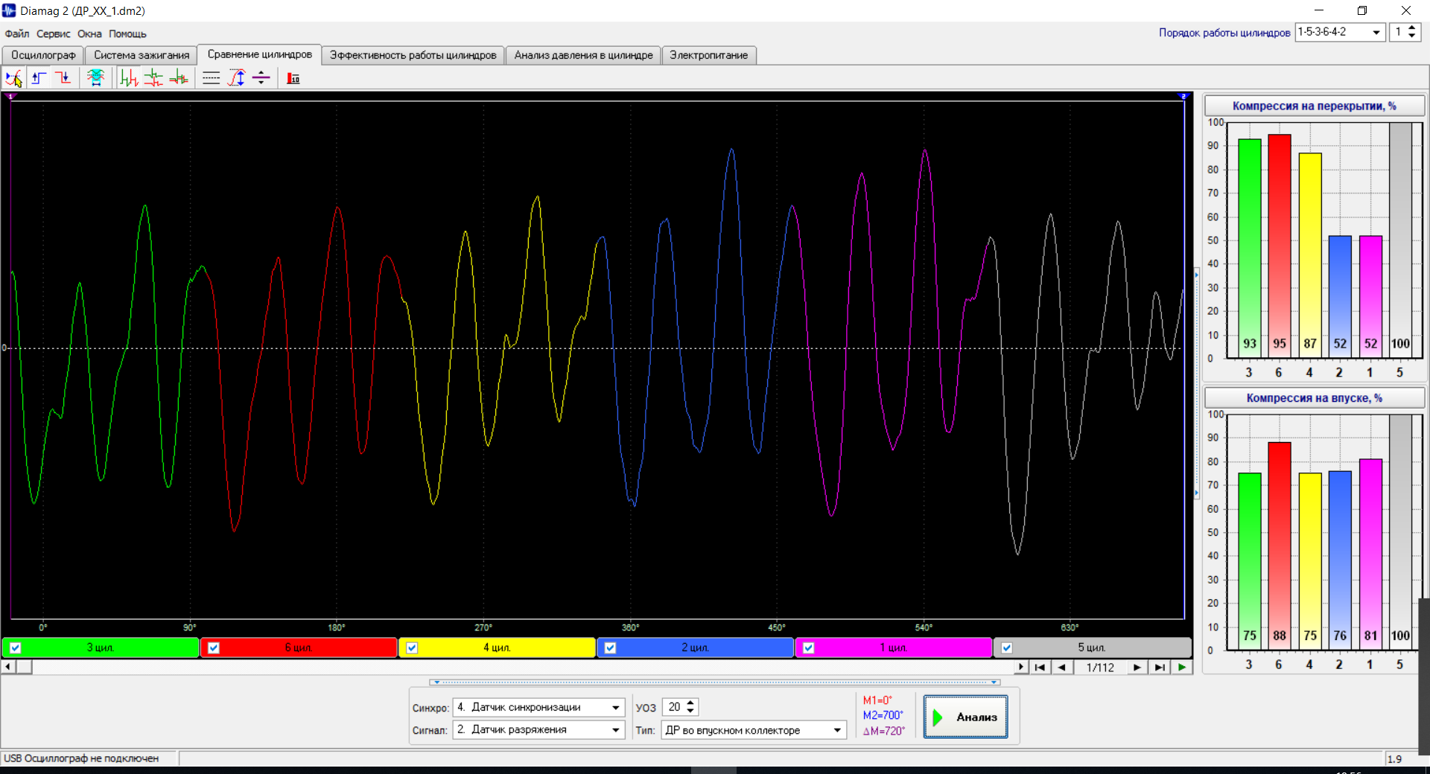Screen dimensions: 1430x774
Task: Click the vertical amplitude scale icon
Action: (237, 78)
